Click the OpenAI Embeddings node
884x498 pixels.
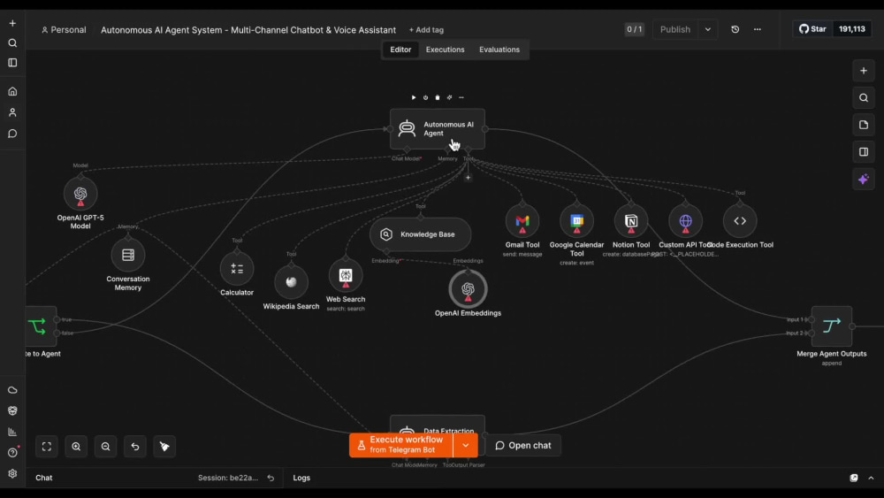click(468, 288)
